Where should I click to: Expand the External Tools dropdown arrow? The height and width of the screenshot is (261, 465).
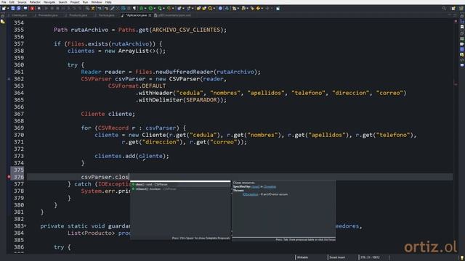coord(173,8)
